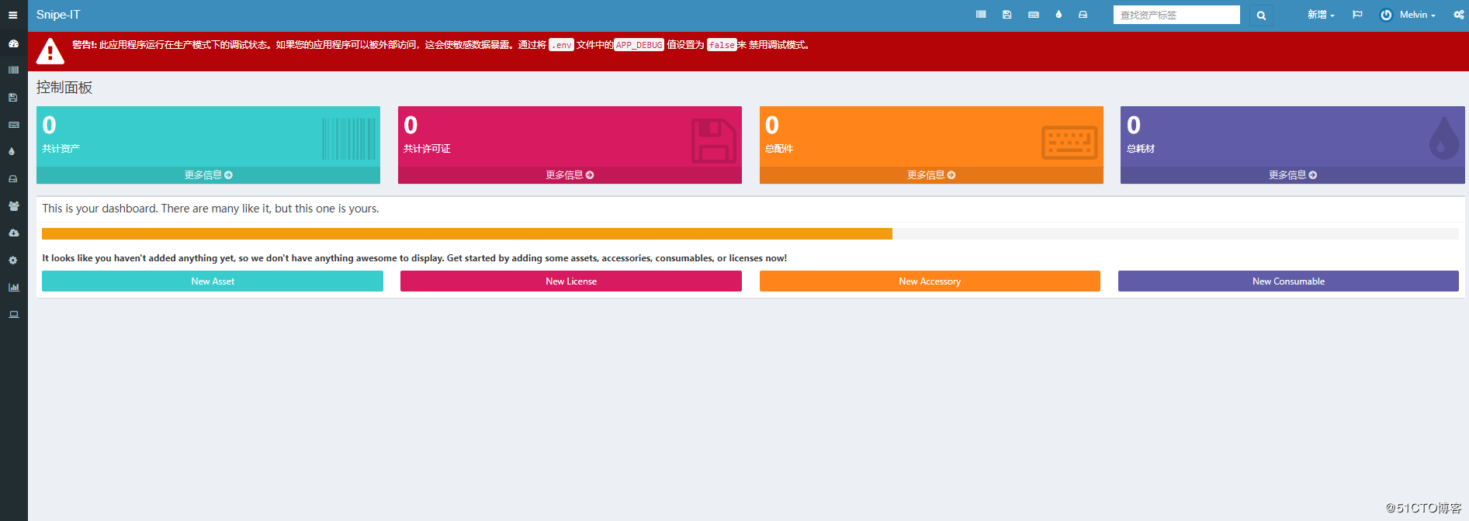Image resolution: width=1469 pixels, height=521 pixels.
Task: Open 更多信息 under 共计资产
Action: 208,175
